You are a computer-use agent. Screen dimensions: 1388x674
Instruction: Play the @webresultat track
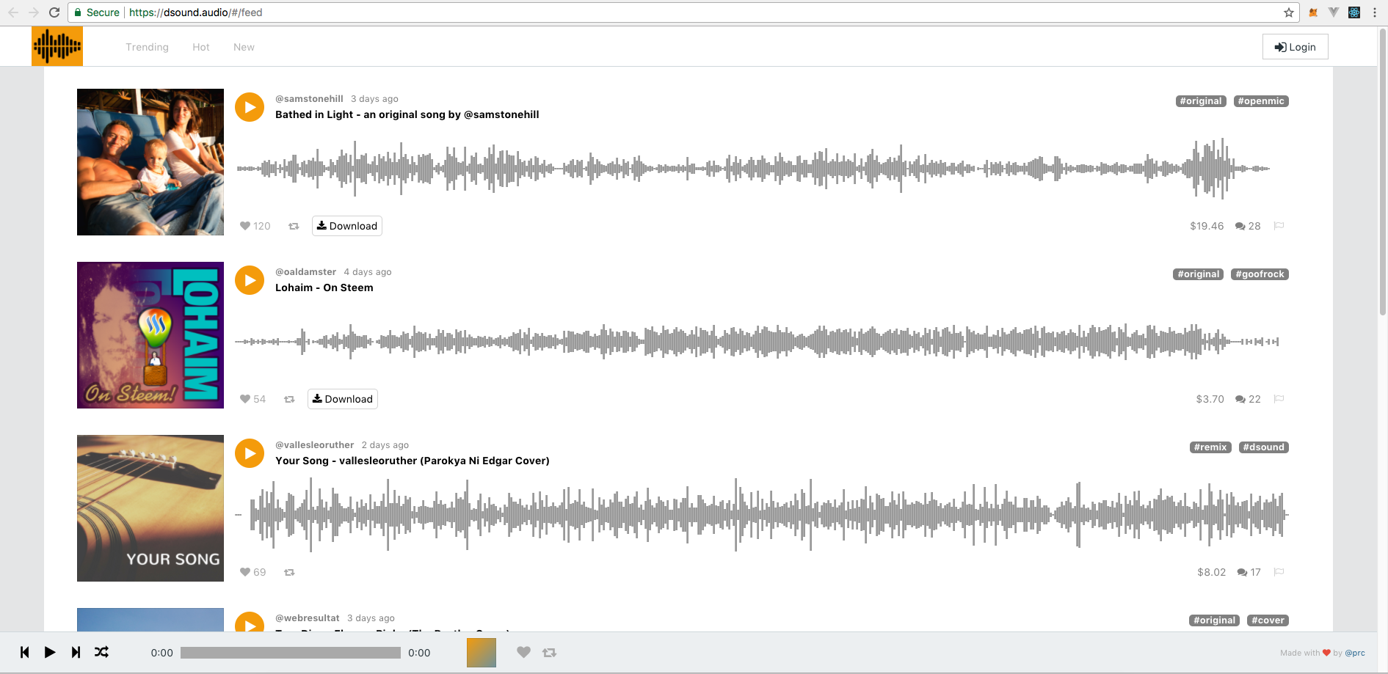pos(250,622)
